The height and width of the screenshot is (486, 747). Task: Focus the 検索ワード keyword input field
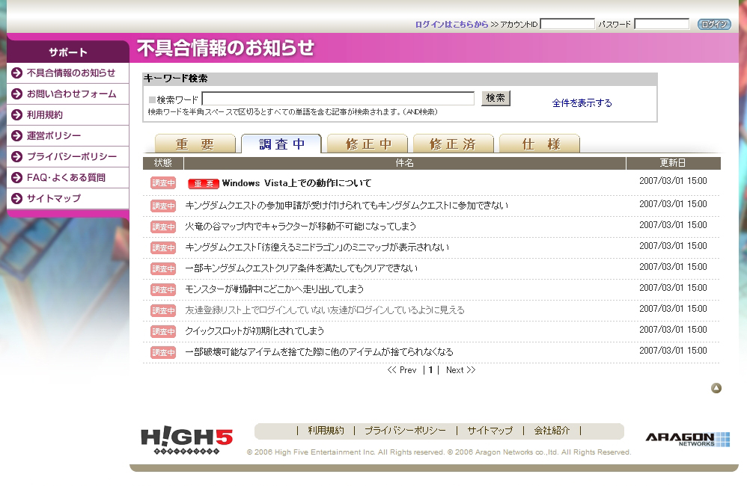click(338, 99)
